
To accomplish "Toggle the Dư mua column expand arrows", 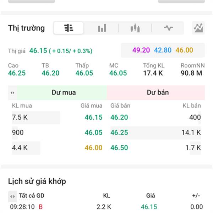I will tap(12, 93).
